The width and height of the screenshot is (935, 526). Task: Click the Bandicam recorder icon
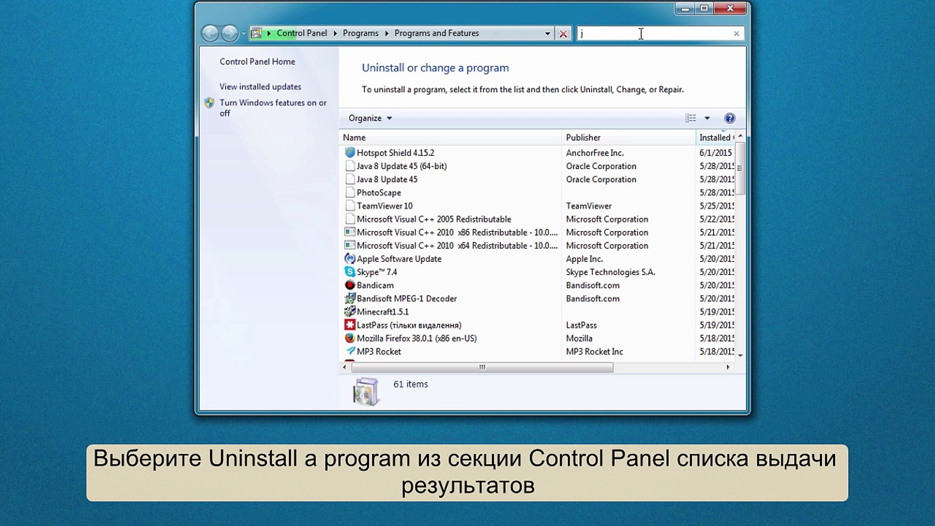(x=350, y=285)
